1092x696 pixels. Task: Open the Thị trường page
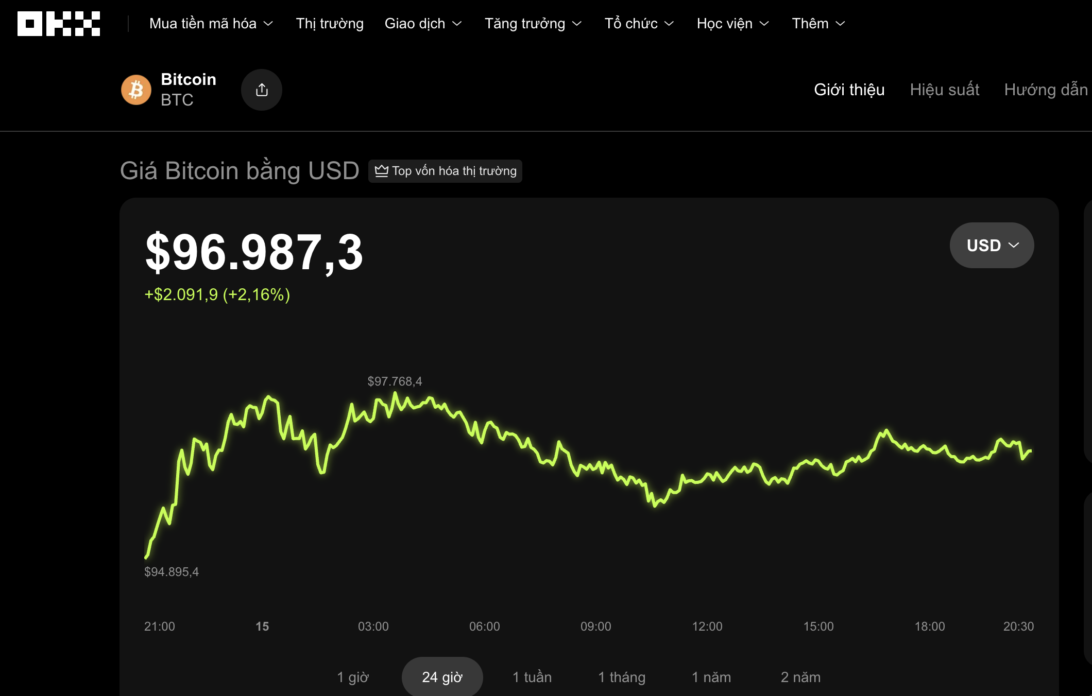click(x=329, y=23)
